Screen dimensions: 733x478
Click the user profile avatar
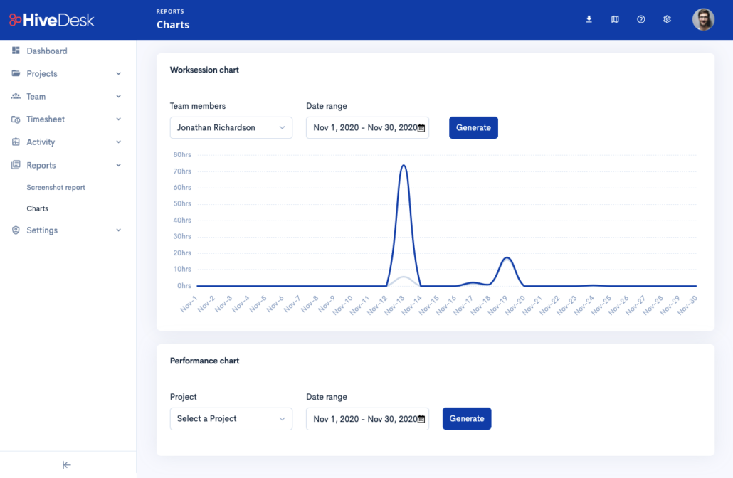pos(703,19)
